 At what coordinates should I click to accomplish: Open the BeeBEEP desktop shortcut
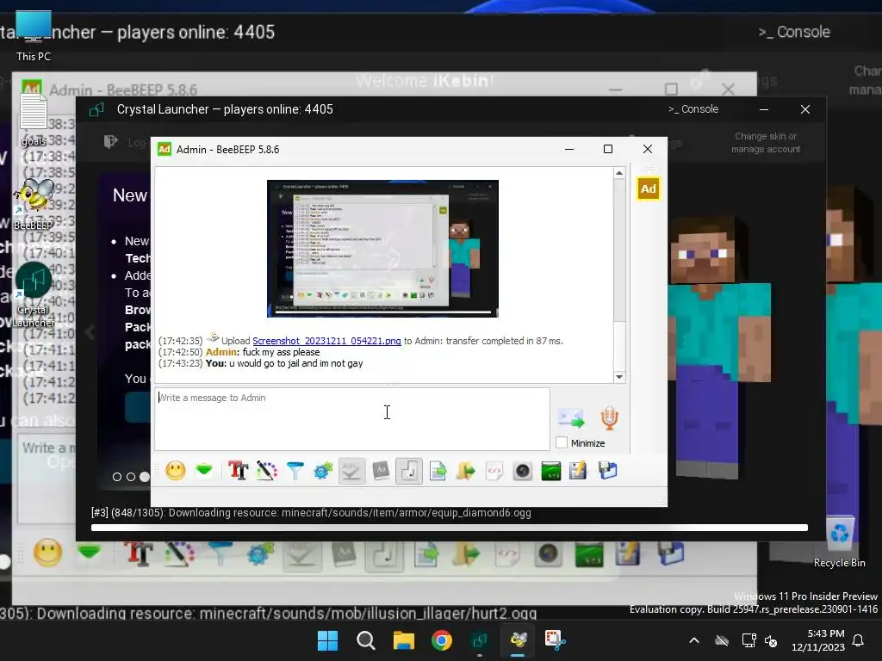click(34, 205)
